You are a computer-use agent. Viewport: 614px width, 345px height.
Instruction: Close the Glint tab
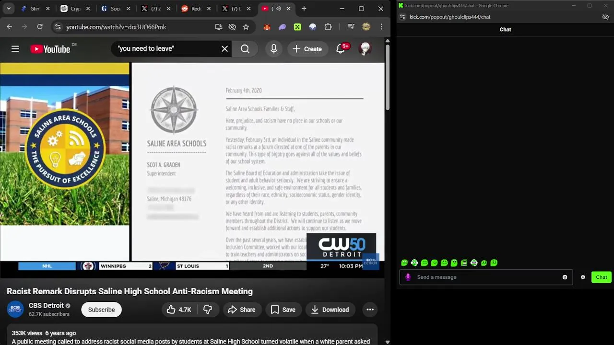click(47, 9)
